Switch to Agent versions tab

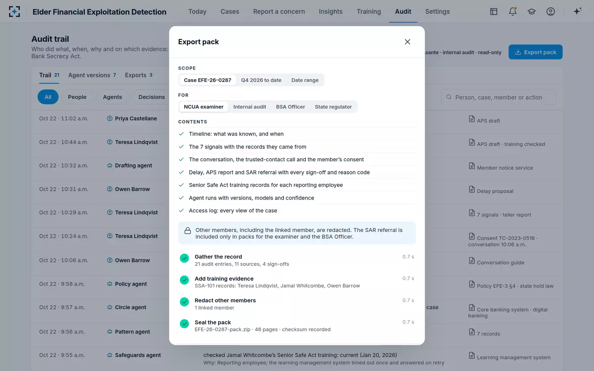(x=92, y=75)
